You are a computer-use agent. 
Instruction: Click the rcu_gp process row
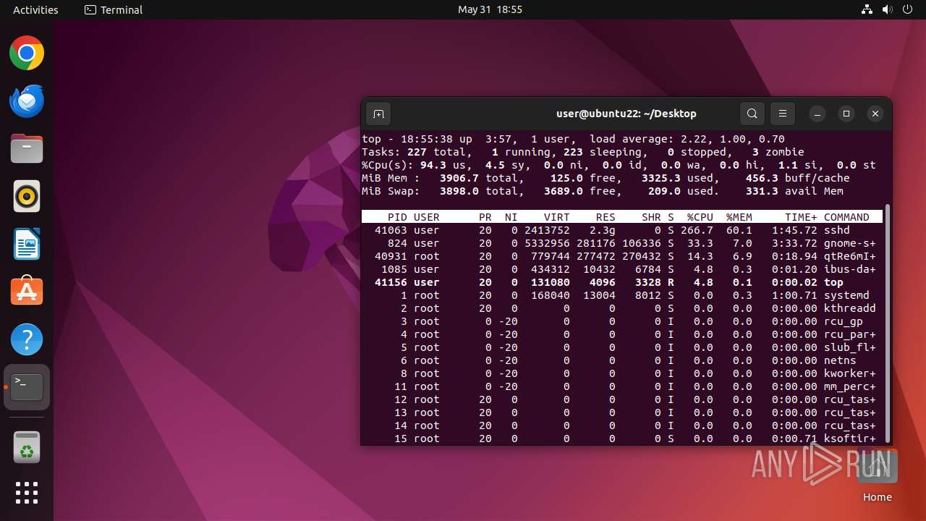pyautogui.click(x=622, y=321)
